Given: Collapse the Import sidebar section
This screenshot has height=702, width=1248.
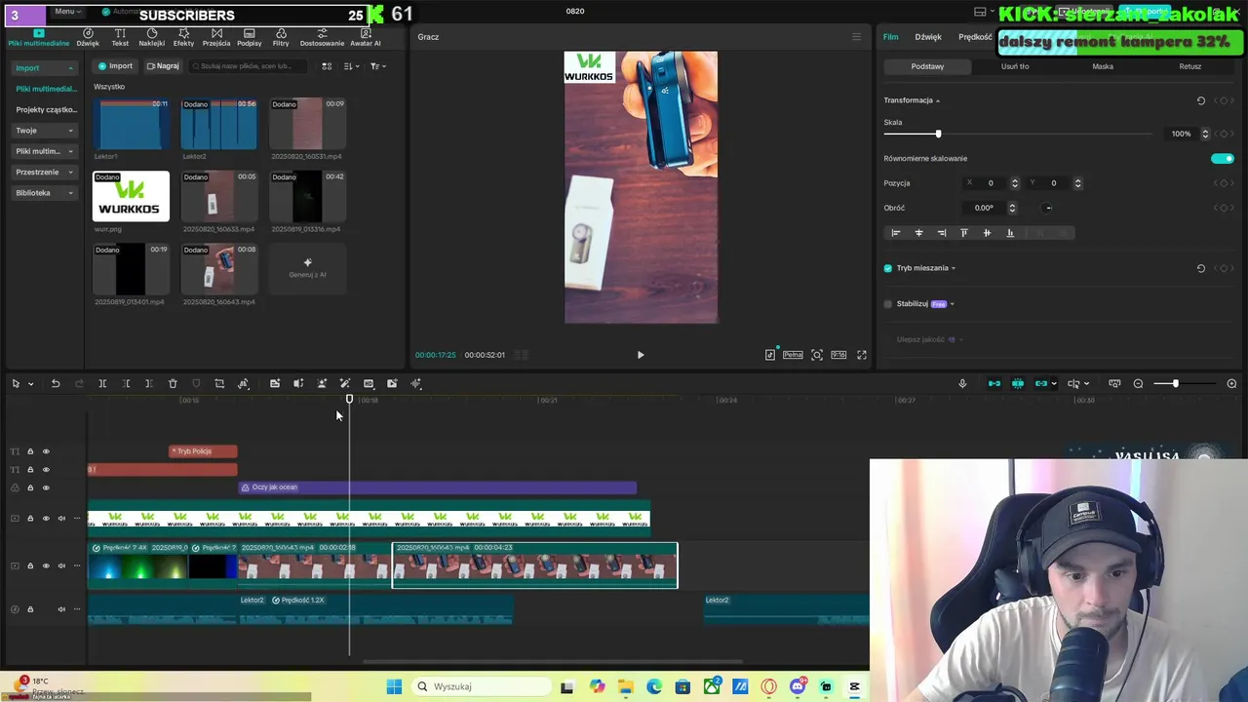Looking at the screenshot, I should click(44, 68).
